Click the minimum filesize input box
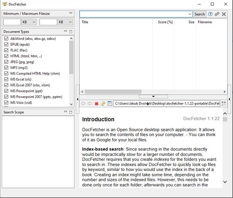 click(12, 22)
